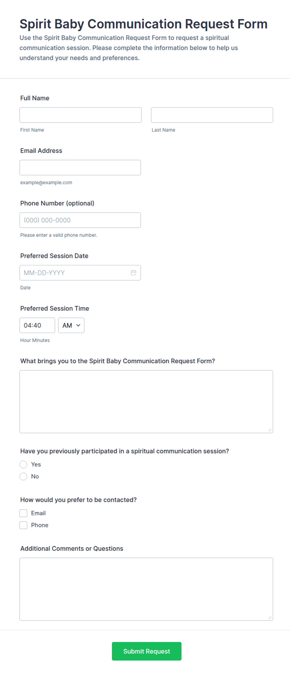Image resolution: width=290 pixels, height=676 pixels.
Task: Click resize handle of 'What brings you' box
Action: coord(270,430)
